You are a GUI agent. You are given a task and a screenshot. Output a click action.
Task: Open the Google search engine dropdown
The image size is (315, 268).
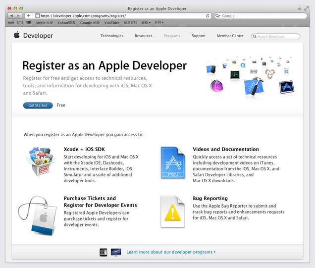(x=217, y=16)
